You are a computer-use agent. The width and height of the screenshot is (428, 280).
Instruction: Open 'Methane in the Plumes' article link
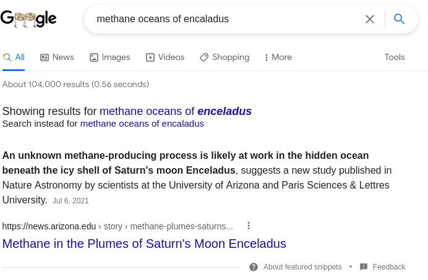point(144,244)
